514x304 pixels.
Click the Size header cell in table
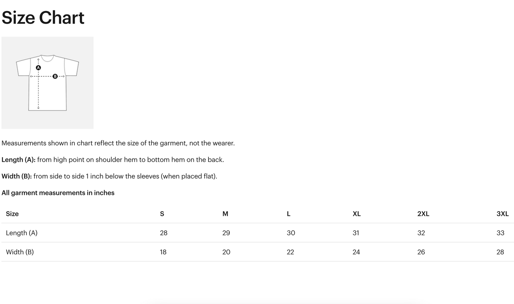point(12,214)
